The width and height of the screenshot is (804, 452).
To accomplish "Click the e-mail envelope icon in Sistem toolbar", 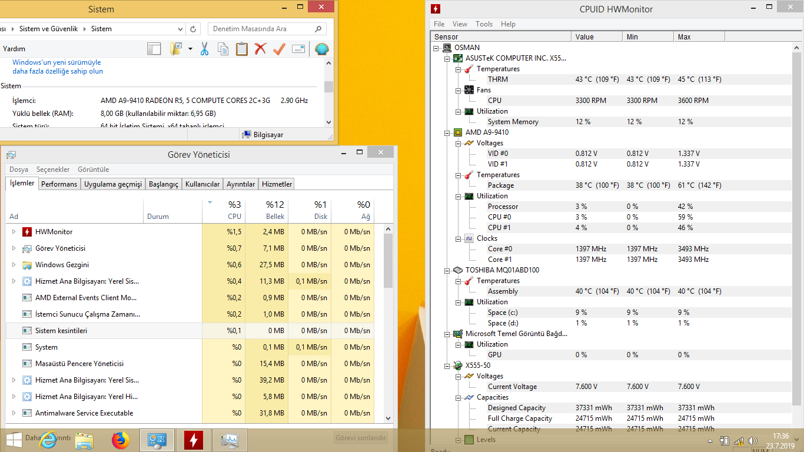I will tap(298, 49).
